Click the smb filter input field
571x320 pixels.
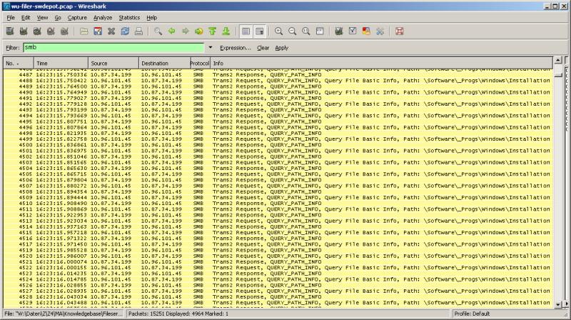[113, 47]
